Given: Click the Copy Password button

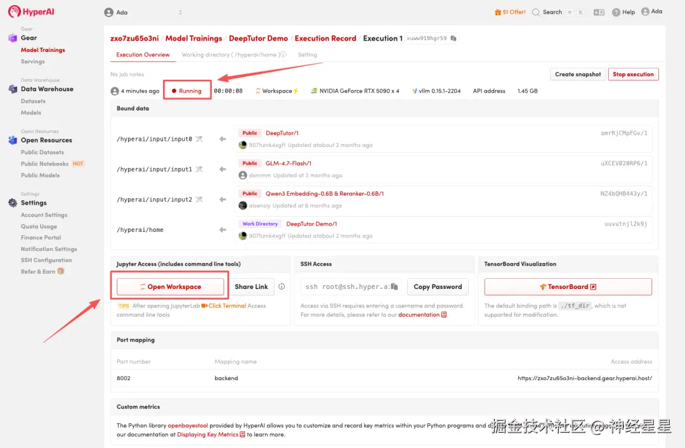Looking at the screenshot, I should [438, 286].
